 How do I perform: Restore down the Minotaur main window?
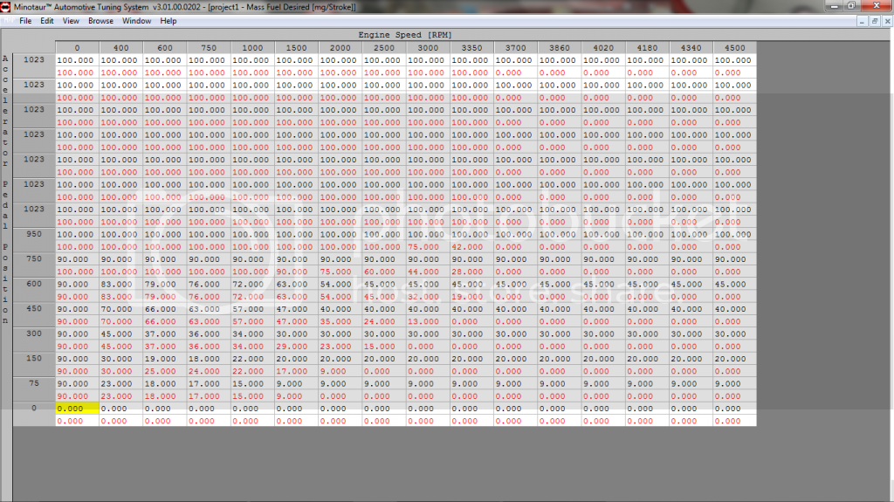tap(851, 6)
